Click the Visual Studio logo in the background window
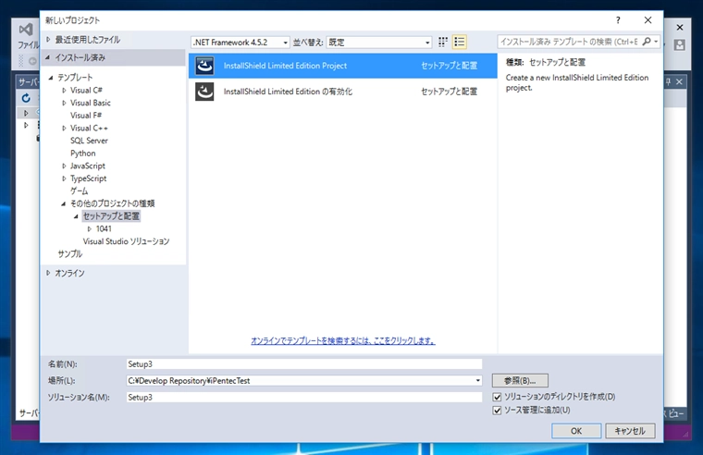 coord(26,30)
